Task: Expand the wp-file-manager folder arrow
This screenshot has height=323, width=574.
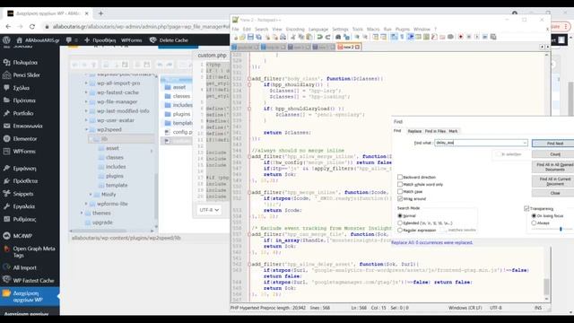Action: coord(86,101)
